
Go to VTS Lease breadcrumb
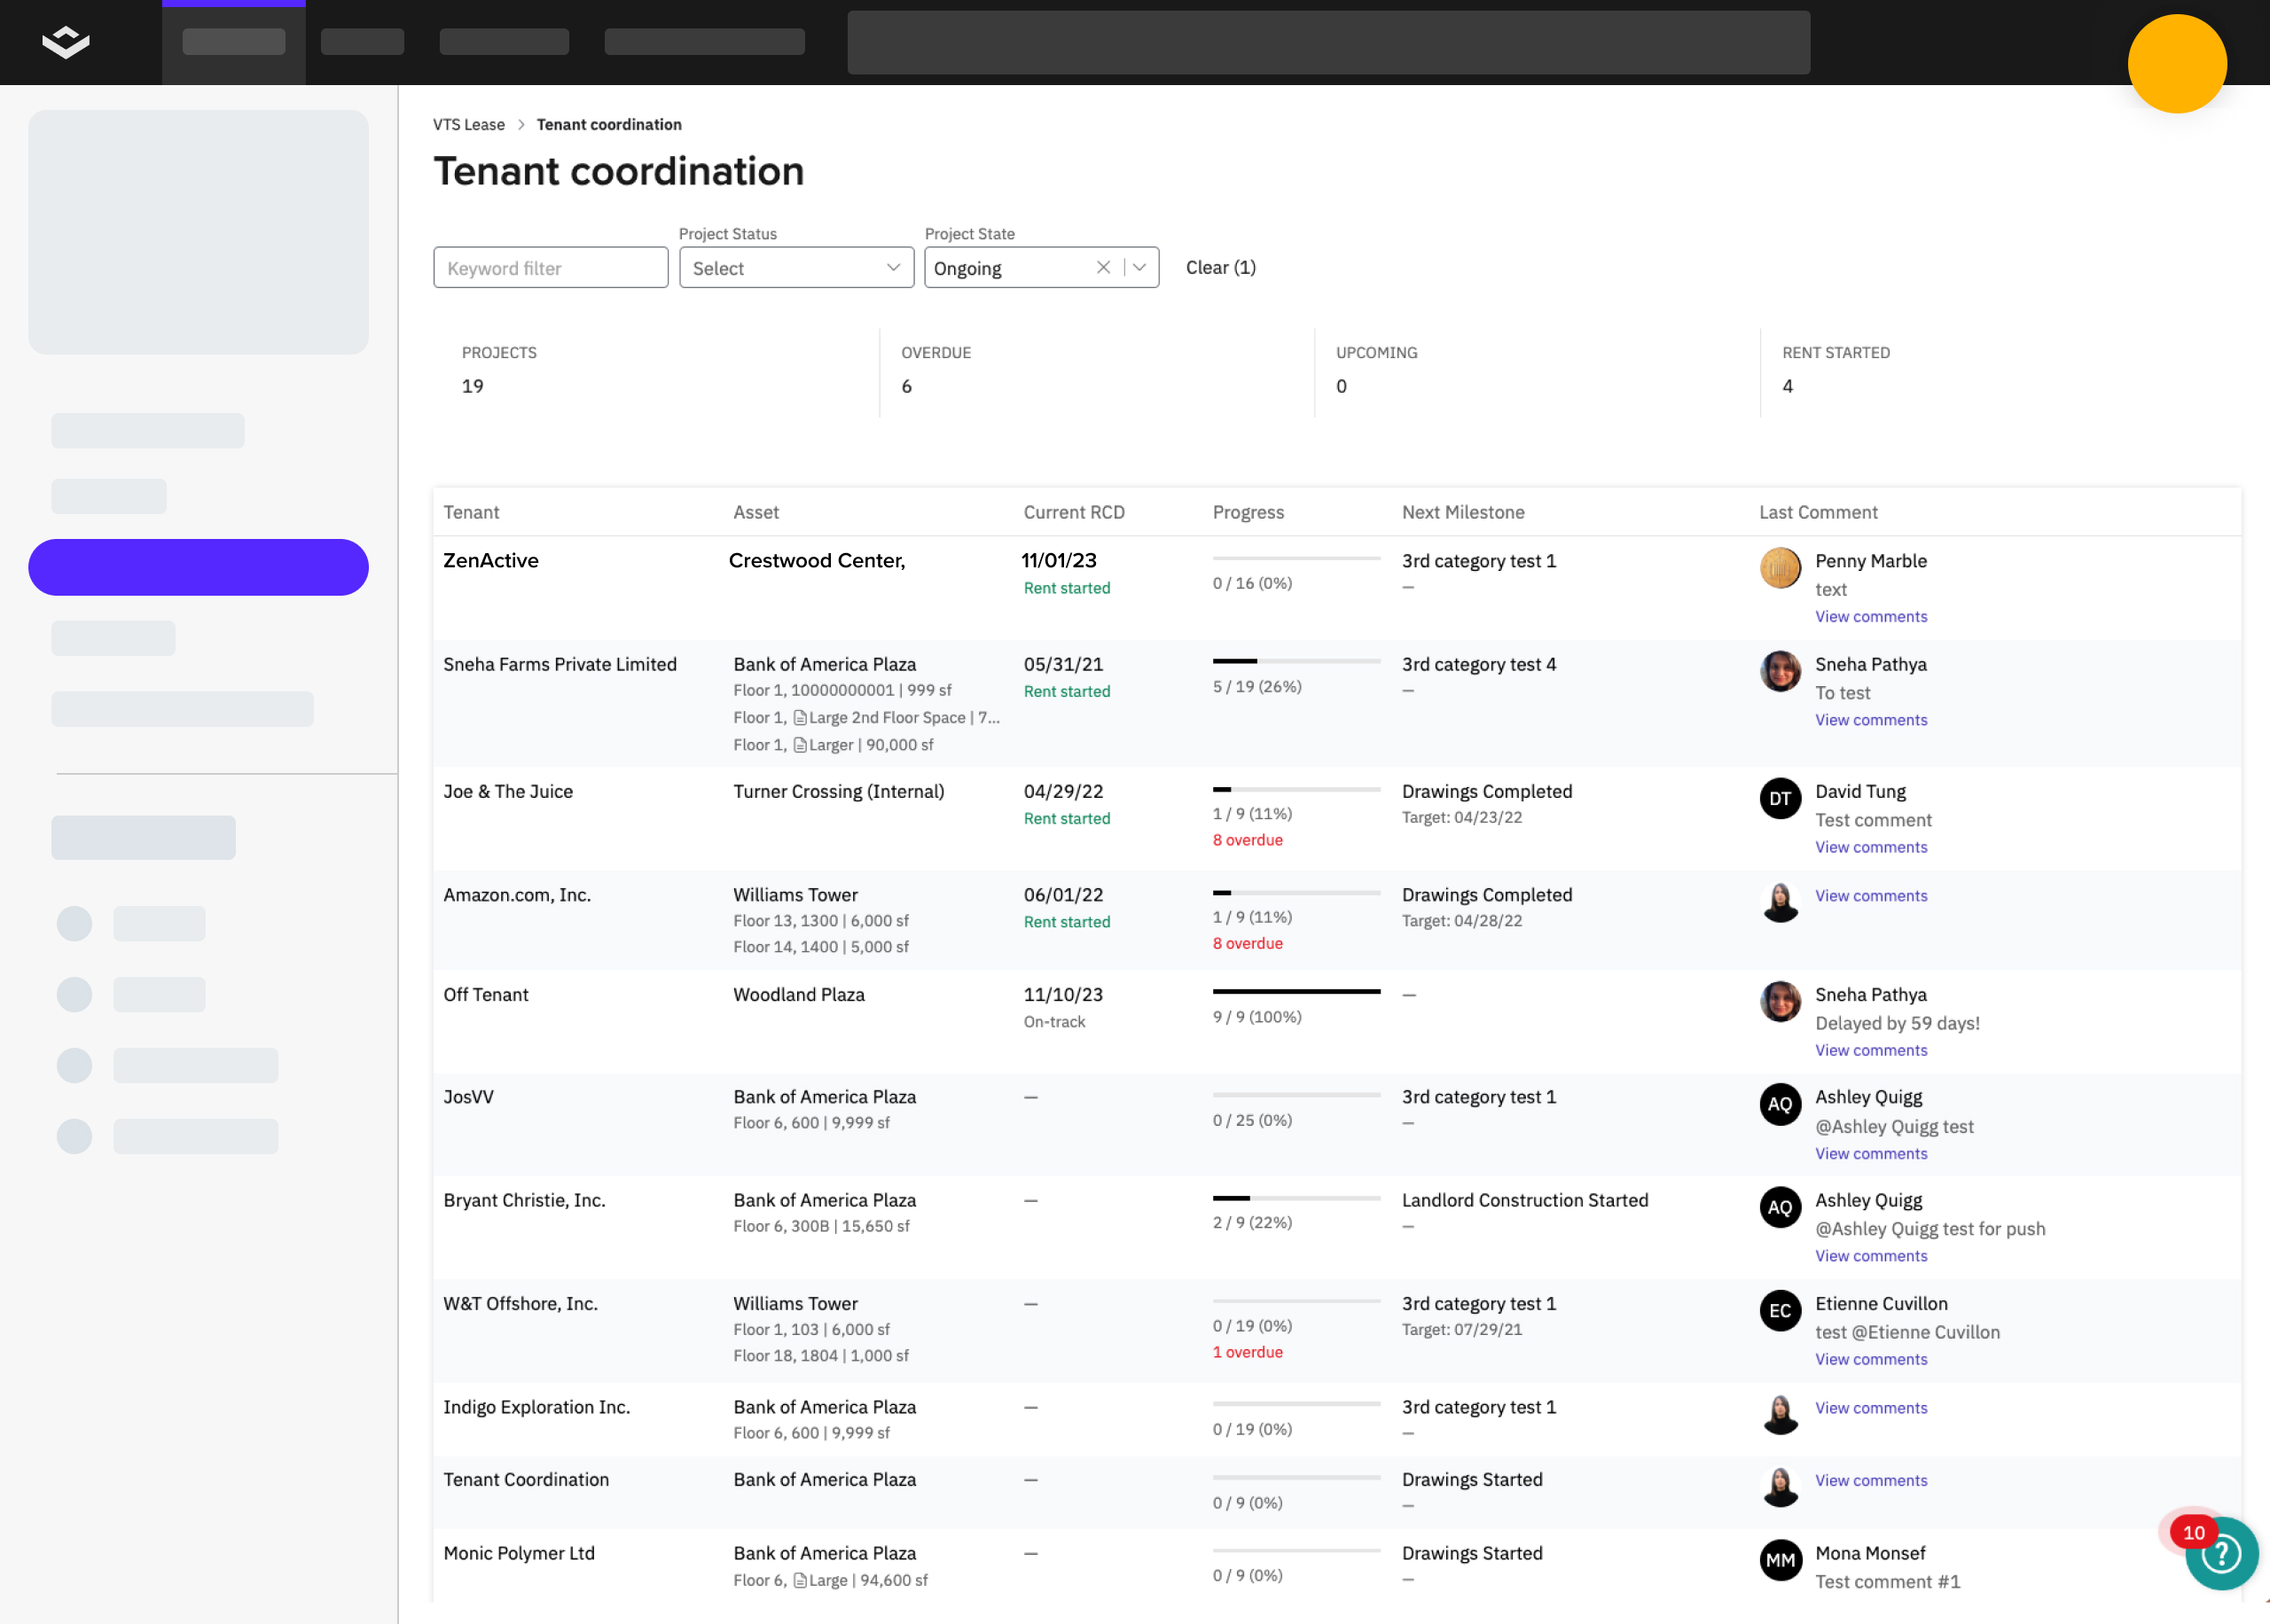point(469,124)
